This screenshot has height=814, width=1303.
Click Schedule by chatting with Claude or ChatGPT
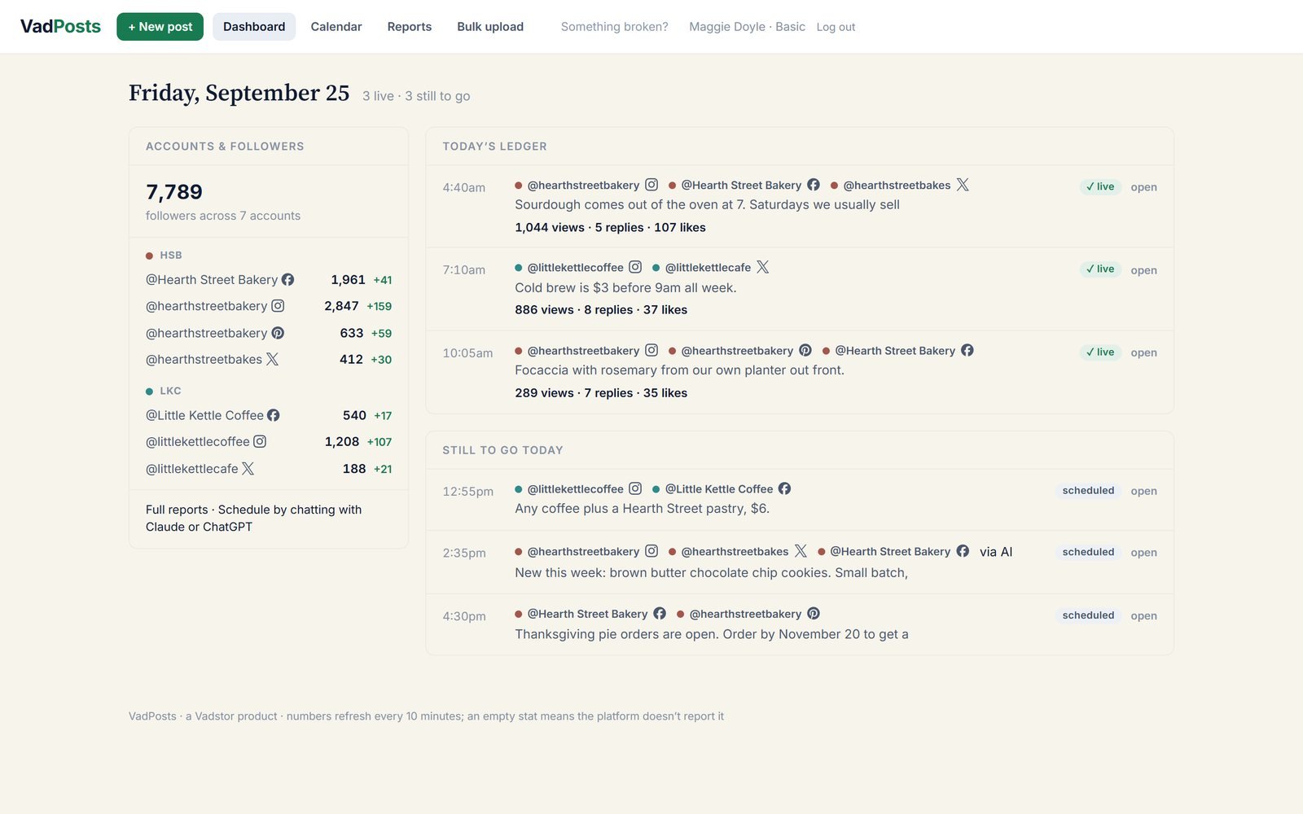click(x=253, y=518)
